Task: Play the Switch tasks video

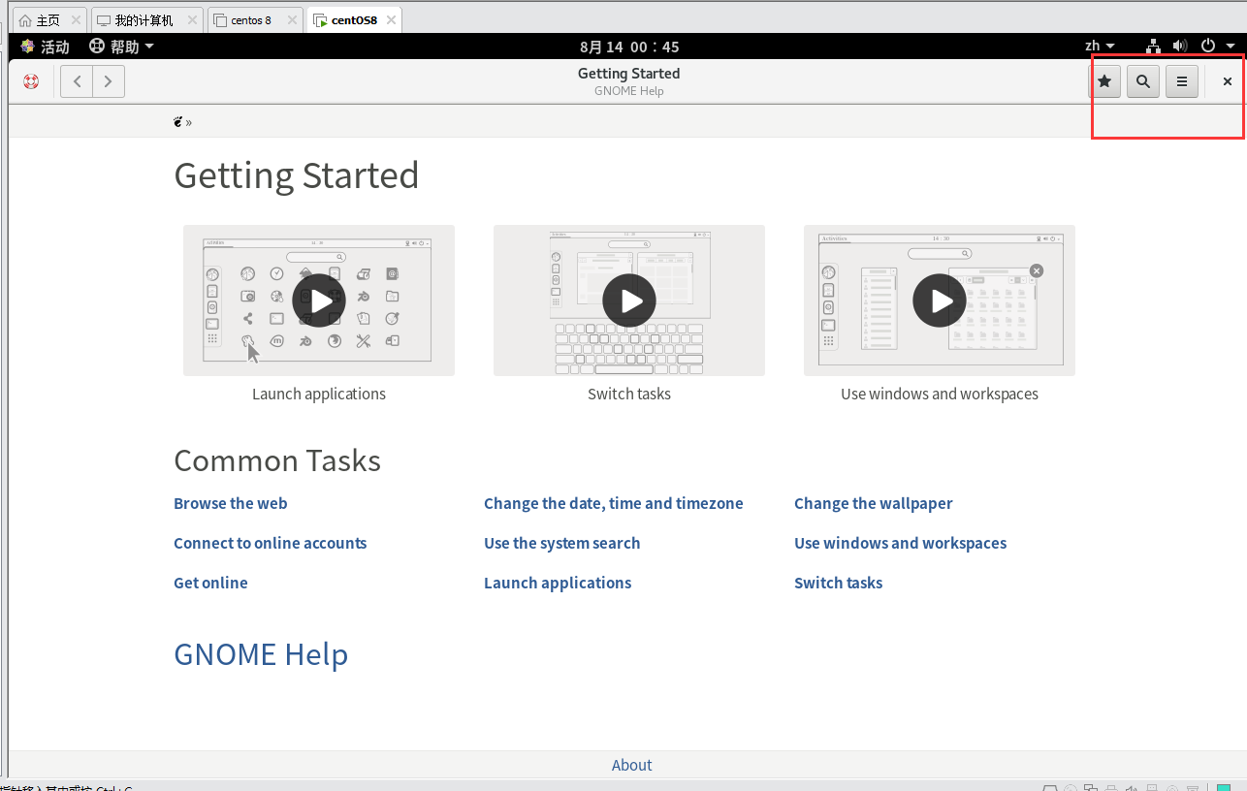Action: point(629,301)
